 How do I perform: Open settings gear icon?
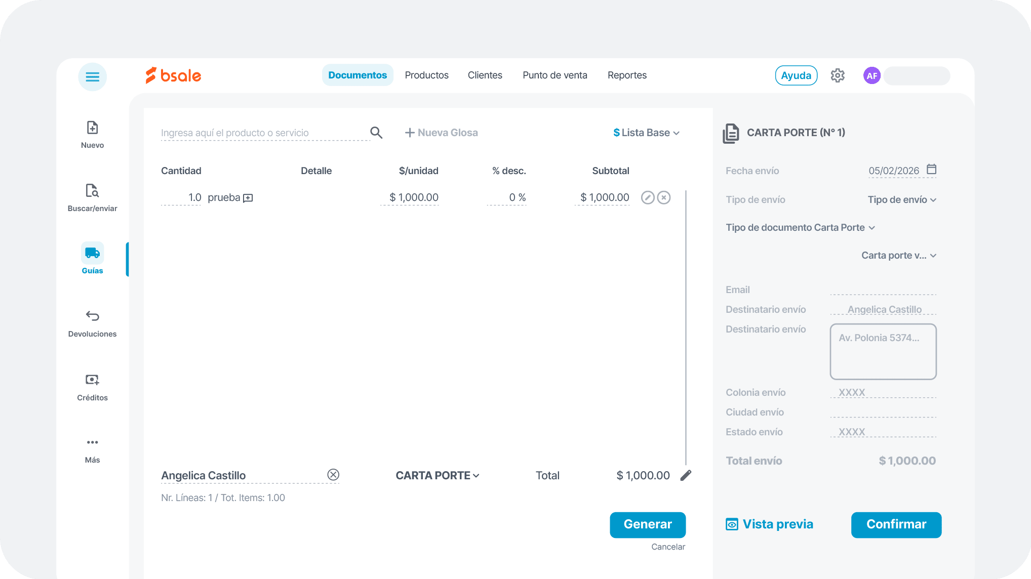click(838, 76)
